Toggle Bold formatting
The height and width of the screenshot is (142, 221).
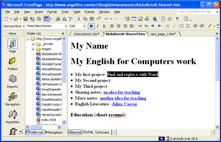91,26
